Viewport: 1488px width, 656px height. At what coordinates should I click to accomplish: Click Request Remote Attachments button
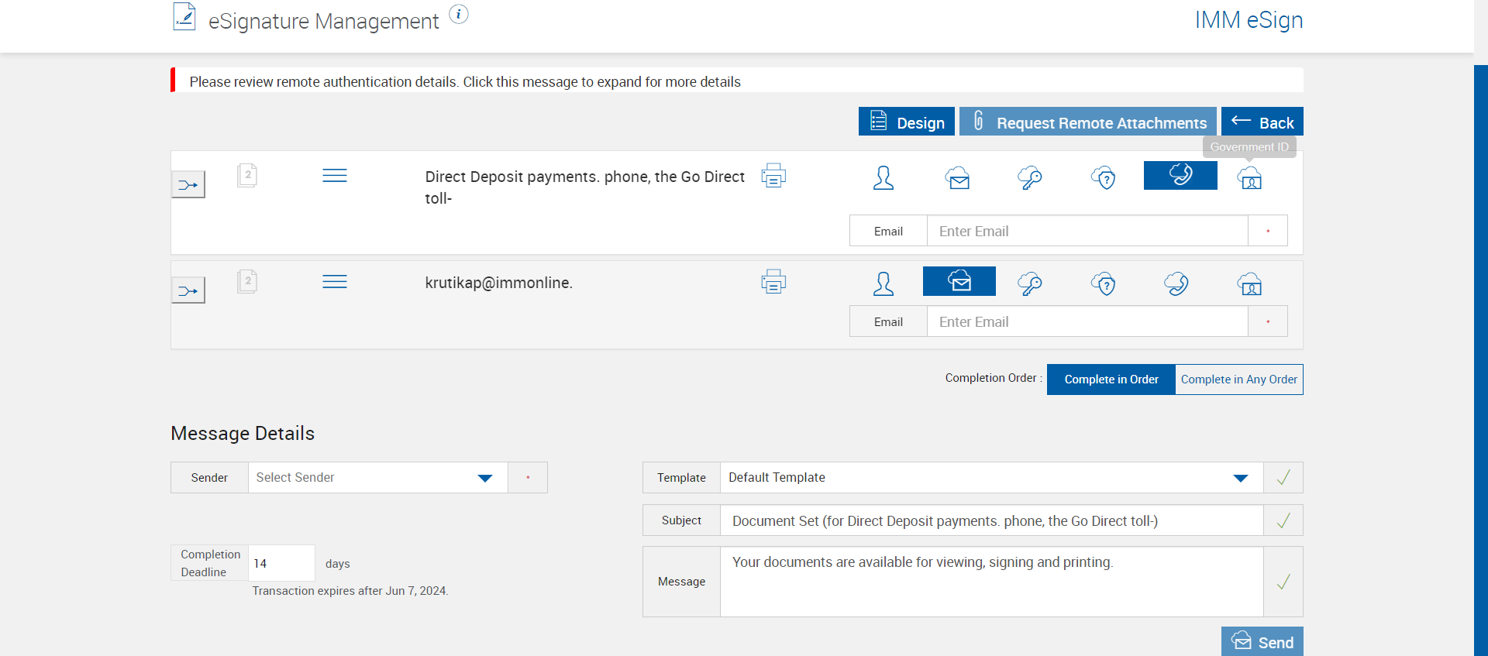pos(1087,122)
